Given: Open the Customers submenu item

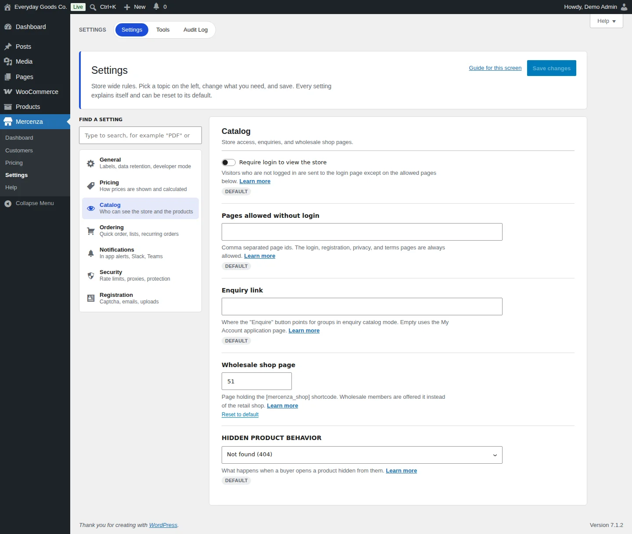Looking at the screenshot, I should (19, 151).
